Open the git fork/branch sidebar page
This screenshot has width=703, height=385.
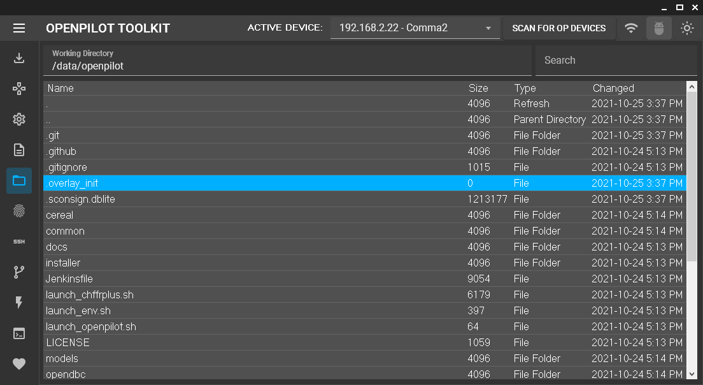pos(19,272)
